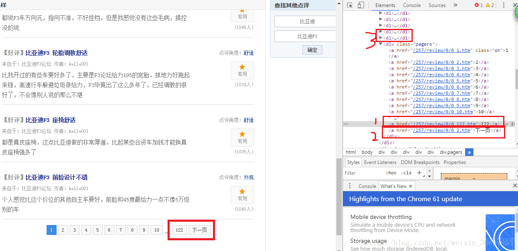Open the Event Listeners tab
This screenshot has width=518, height=251.
[x=380, y=162]
